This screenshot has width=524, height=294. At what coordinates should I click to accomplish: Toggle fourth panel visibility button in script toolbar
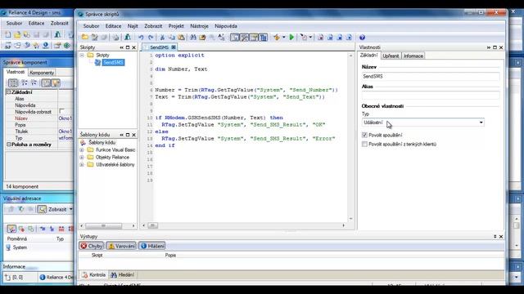(x=264, y=38)
